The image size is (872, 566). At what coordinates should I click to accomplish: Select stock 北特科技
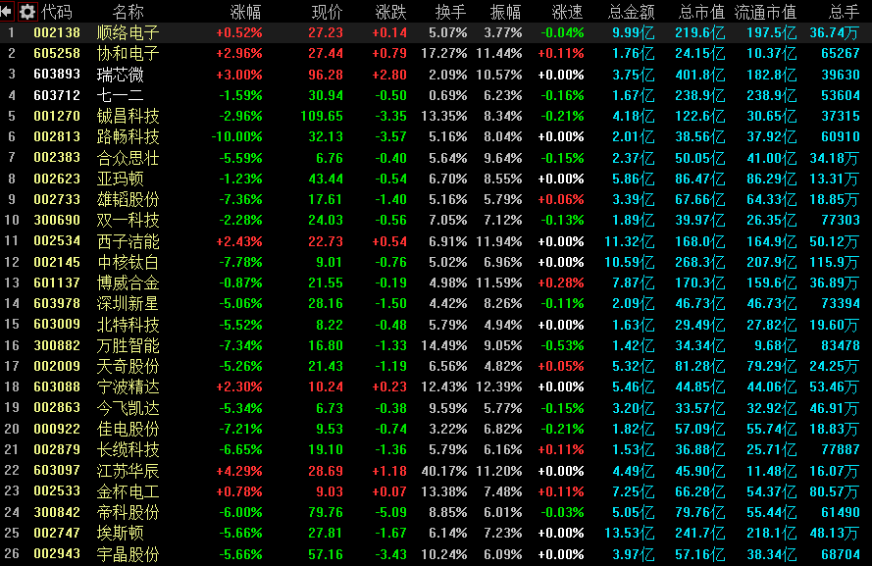pyautogui.click(x=128, y=325)
